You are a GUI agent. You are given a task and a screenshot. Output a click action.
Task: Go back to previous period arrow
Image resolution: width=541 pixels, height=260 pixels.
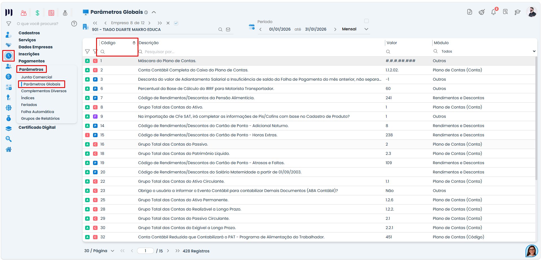(260, 29)
